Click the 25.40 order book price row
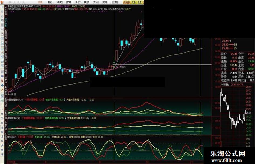The width and height of the screenshot is (255, 164). click(x=229, y=48)
